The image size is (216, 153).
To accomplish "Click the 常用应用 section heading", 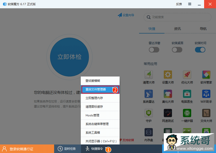I will point(150,64).
